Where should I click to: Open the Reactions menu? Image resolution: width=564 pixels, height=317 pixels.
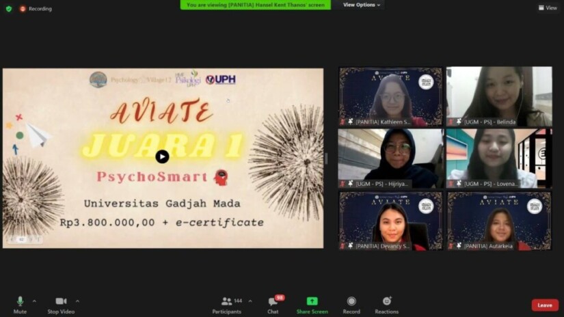click(387, 305)
